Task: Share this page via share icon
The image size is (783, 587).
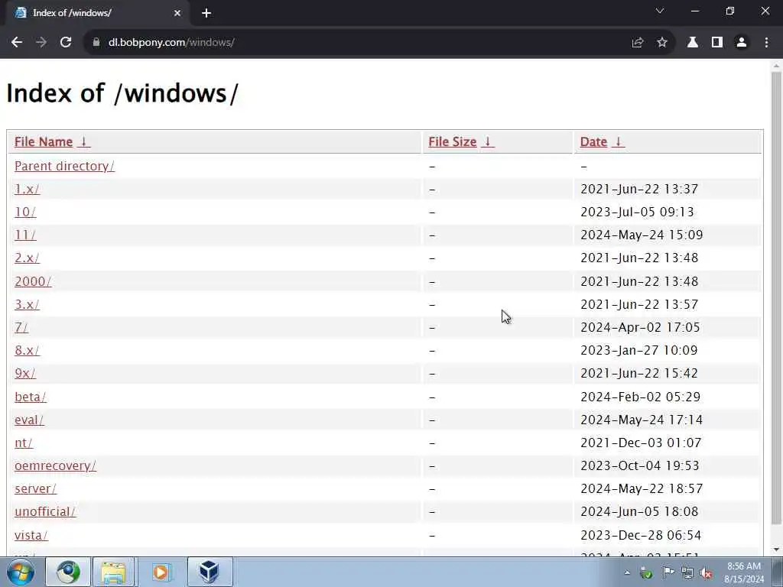Action: pyautogui.click(x=637, y=43)
